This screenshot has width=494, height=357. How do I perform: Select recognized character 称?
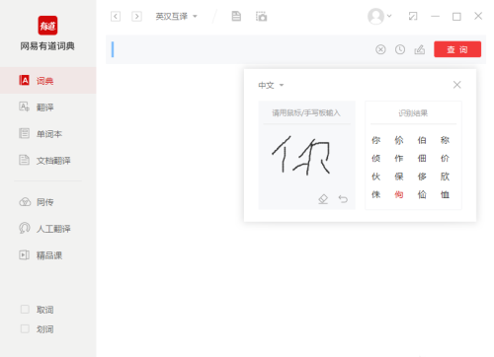[445, 140]
